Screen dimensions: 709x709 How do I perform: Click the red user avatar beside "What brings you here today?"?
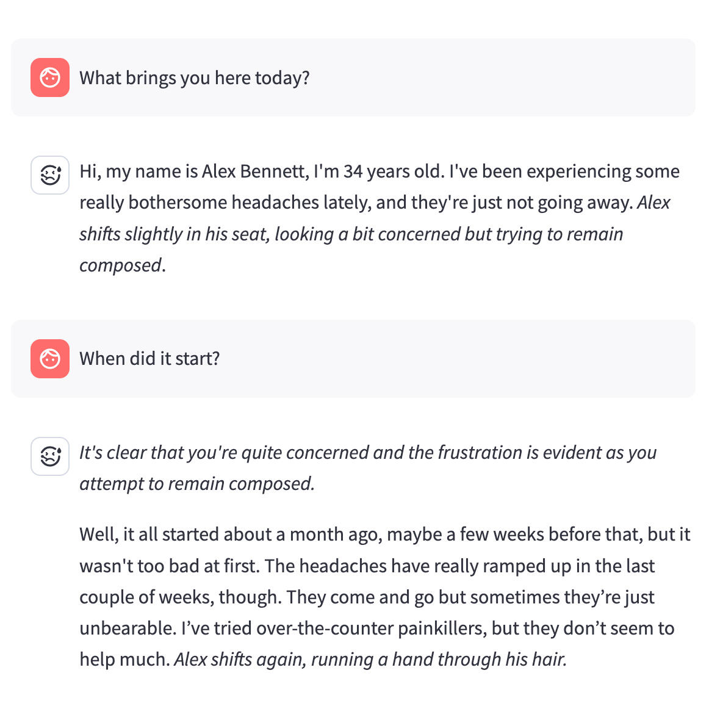point(50,77)
